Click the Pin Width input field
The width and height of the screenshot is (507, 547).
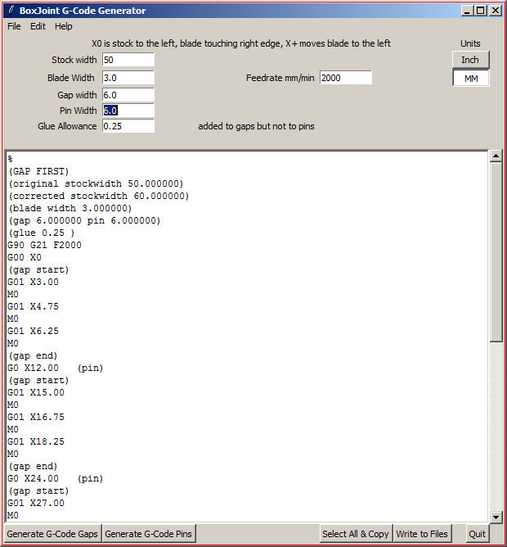click(128, 111)
